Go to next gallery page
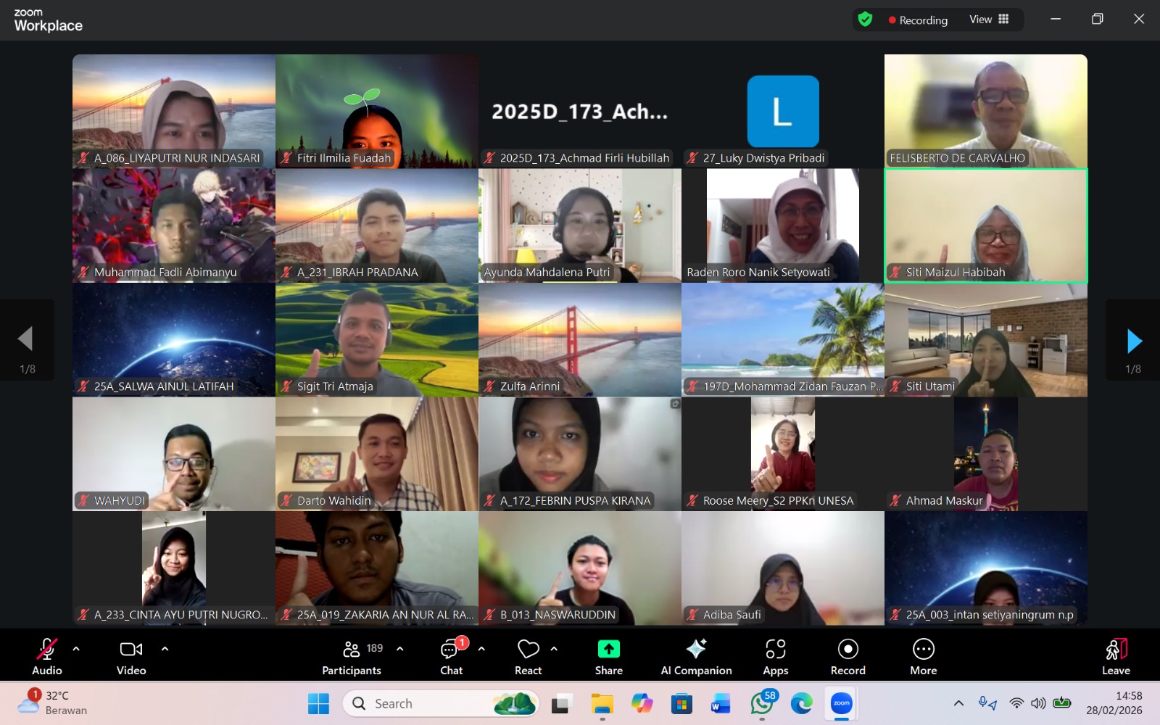 tap(1133, 341)
